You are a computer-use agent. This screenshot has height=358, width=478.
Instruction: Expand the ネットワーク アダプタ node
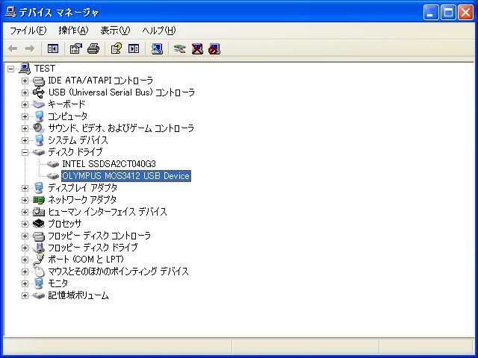pos(25,200)
